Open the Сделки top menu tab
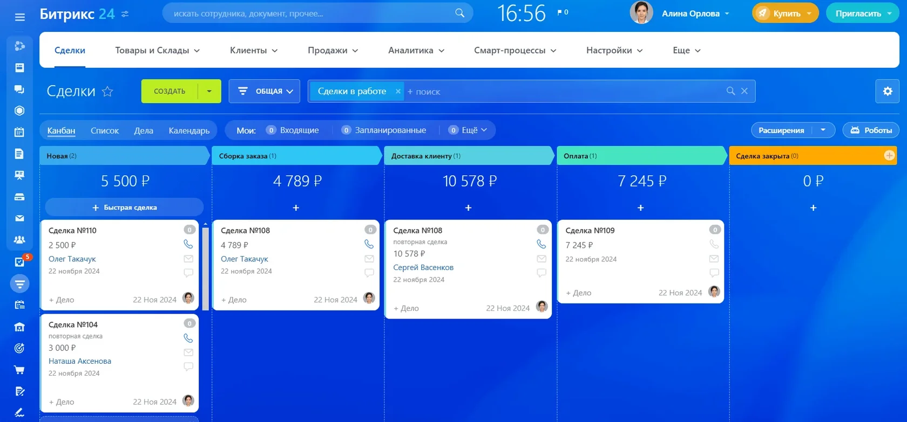Viewport: 907px width, 422px height. point(70,50)
